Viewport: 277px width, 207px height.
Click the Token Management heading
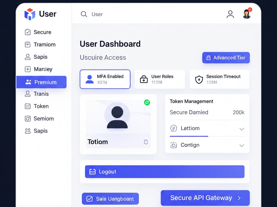coord(191,101)
